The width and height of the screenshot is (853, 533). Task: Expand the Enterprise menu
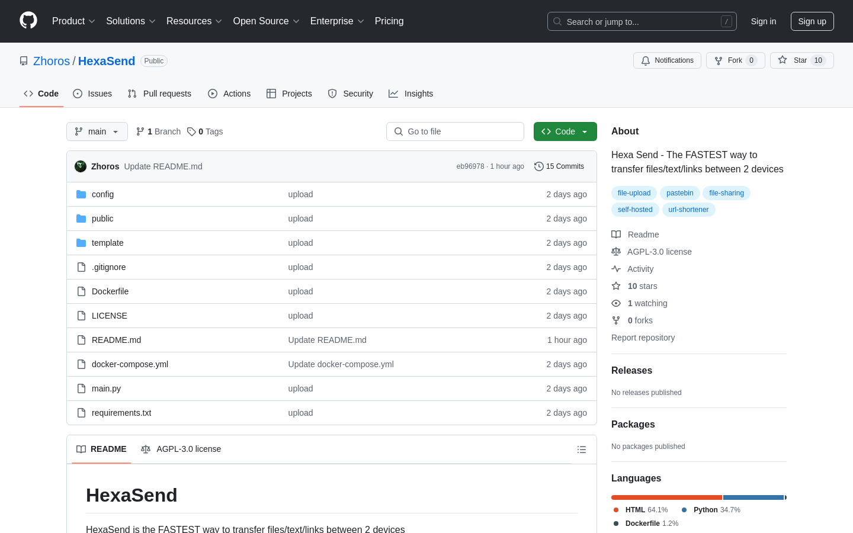coord(337,21)
